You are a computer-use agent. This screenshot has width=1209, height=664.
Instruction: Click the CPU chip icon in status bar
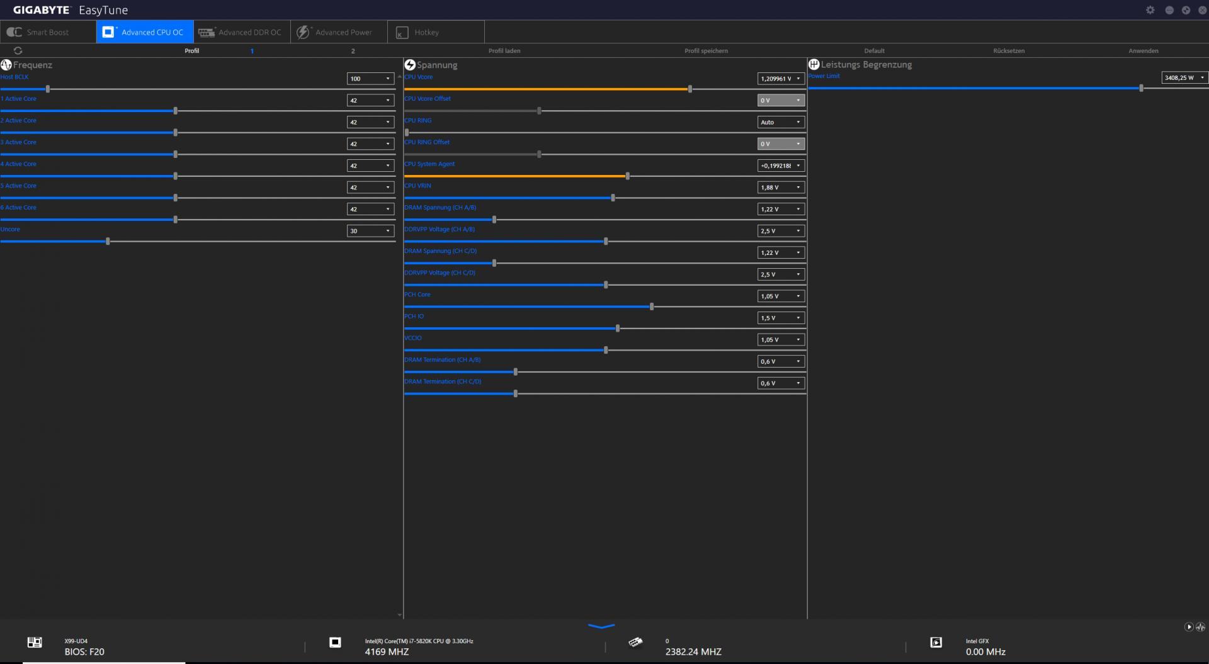coord(335,642)
